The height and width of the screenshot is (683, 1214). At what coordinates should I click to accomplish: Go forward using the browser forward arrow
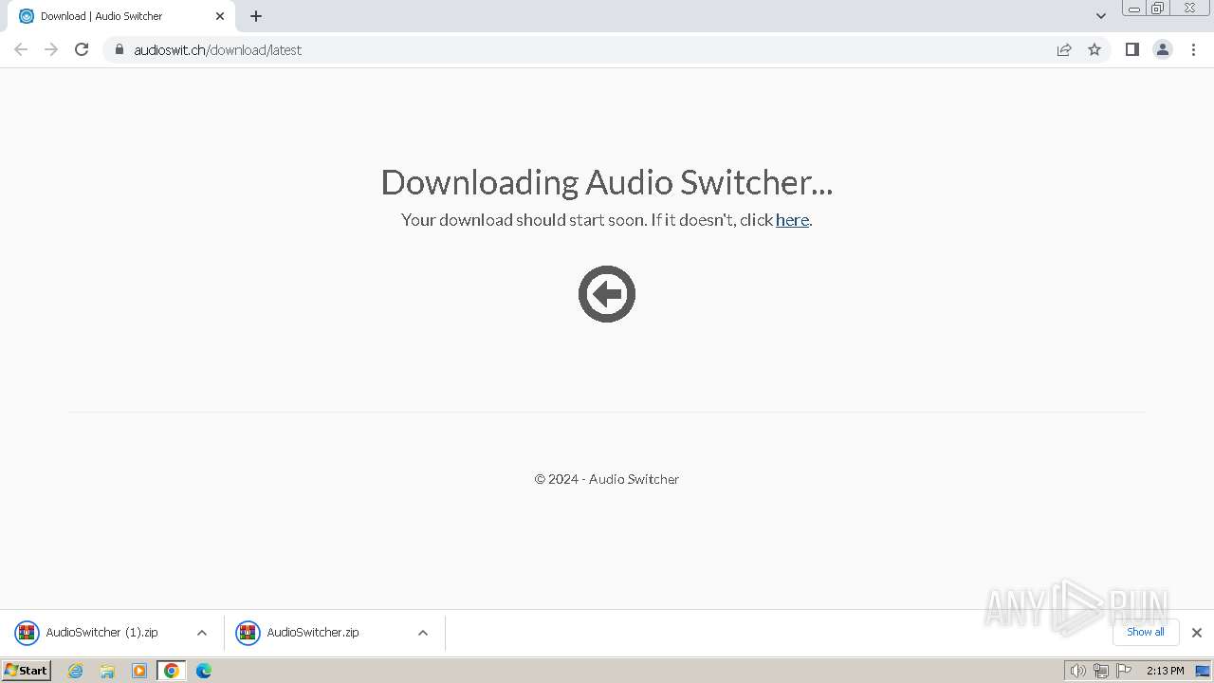[x=51, y=49]
